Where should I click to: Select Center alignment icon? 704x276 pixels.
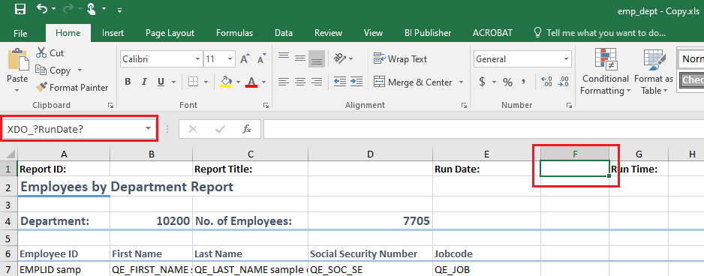[300, 82]
